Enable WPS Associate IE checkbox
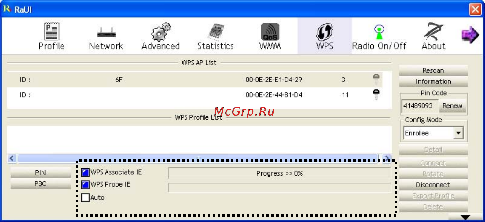The height and width of the screenshot is (222, 485). coord(85,172)
